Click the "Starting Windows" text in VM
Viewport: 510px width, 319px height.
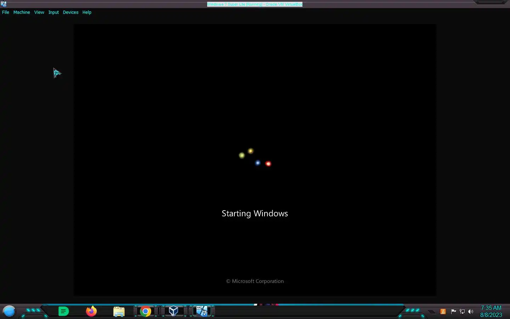pyautogui.click(x=255, y=213)
